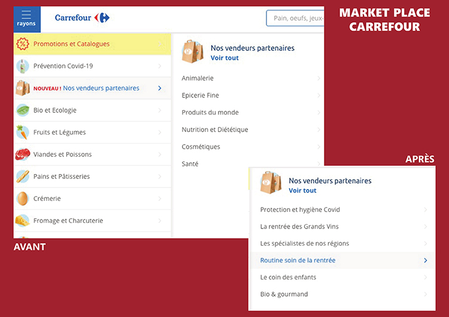Click the Prévention Covid-19 bottle icon
This screenshot has width=449, height=317.
tap(23, 66)
